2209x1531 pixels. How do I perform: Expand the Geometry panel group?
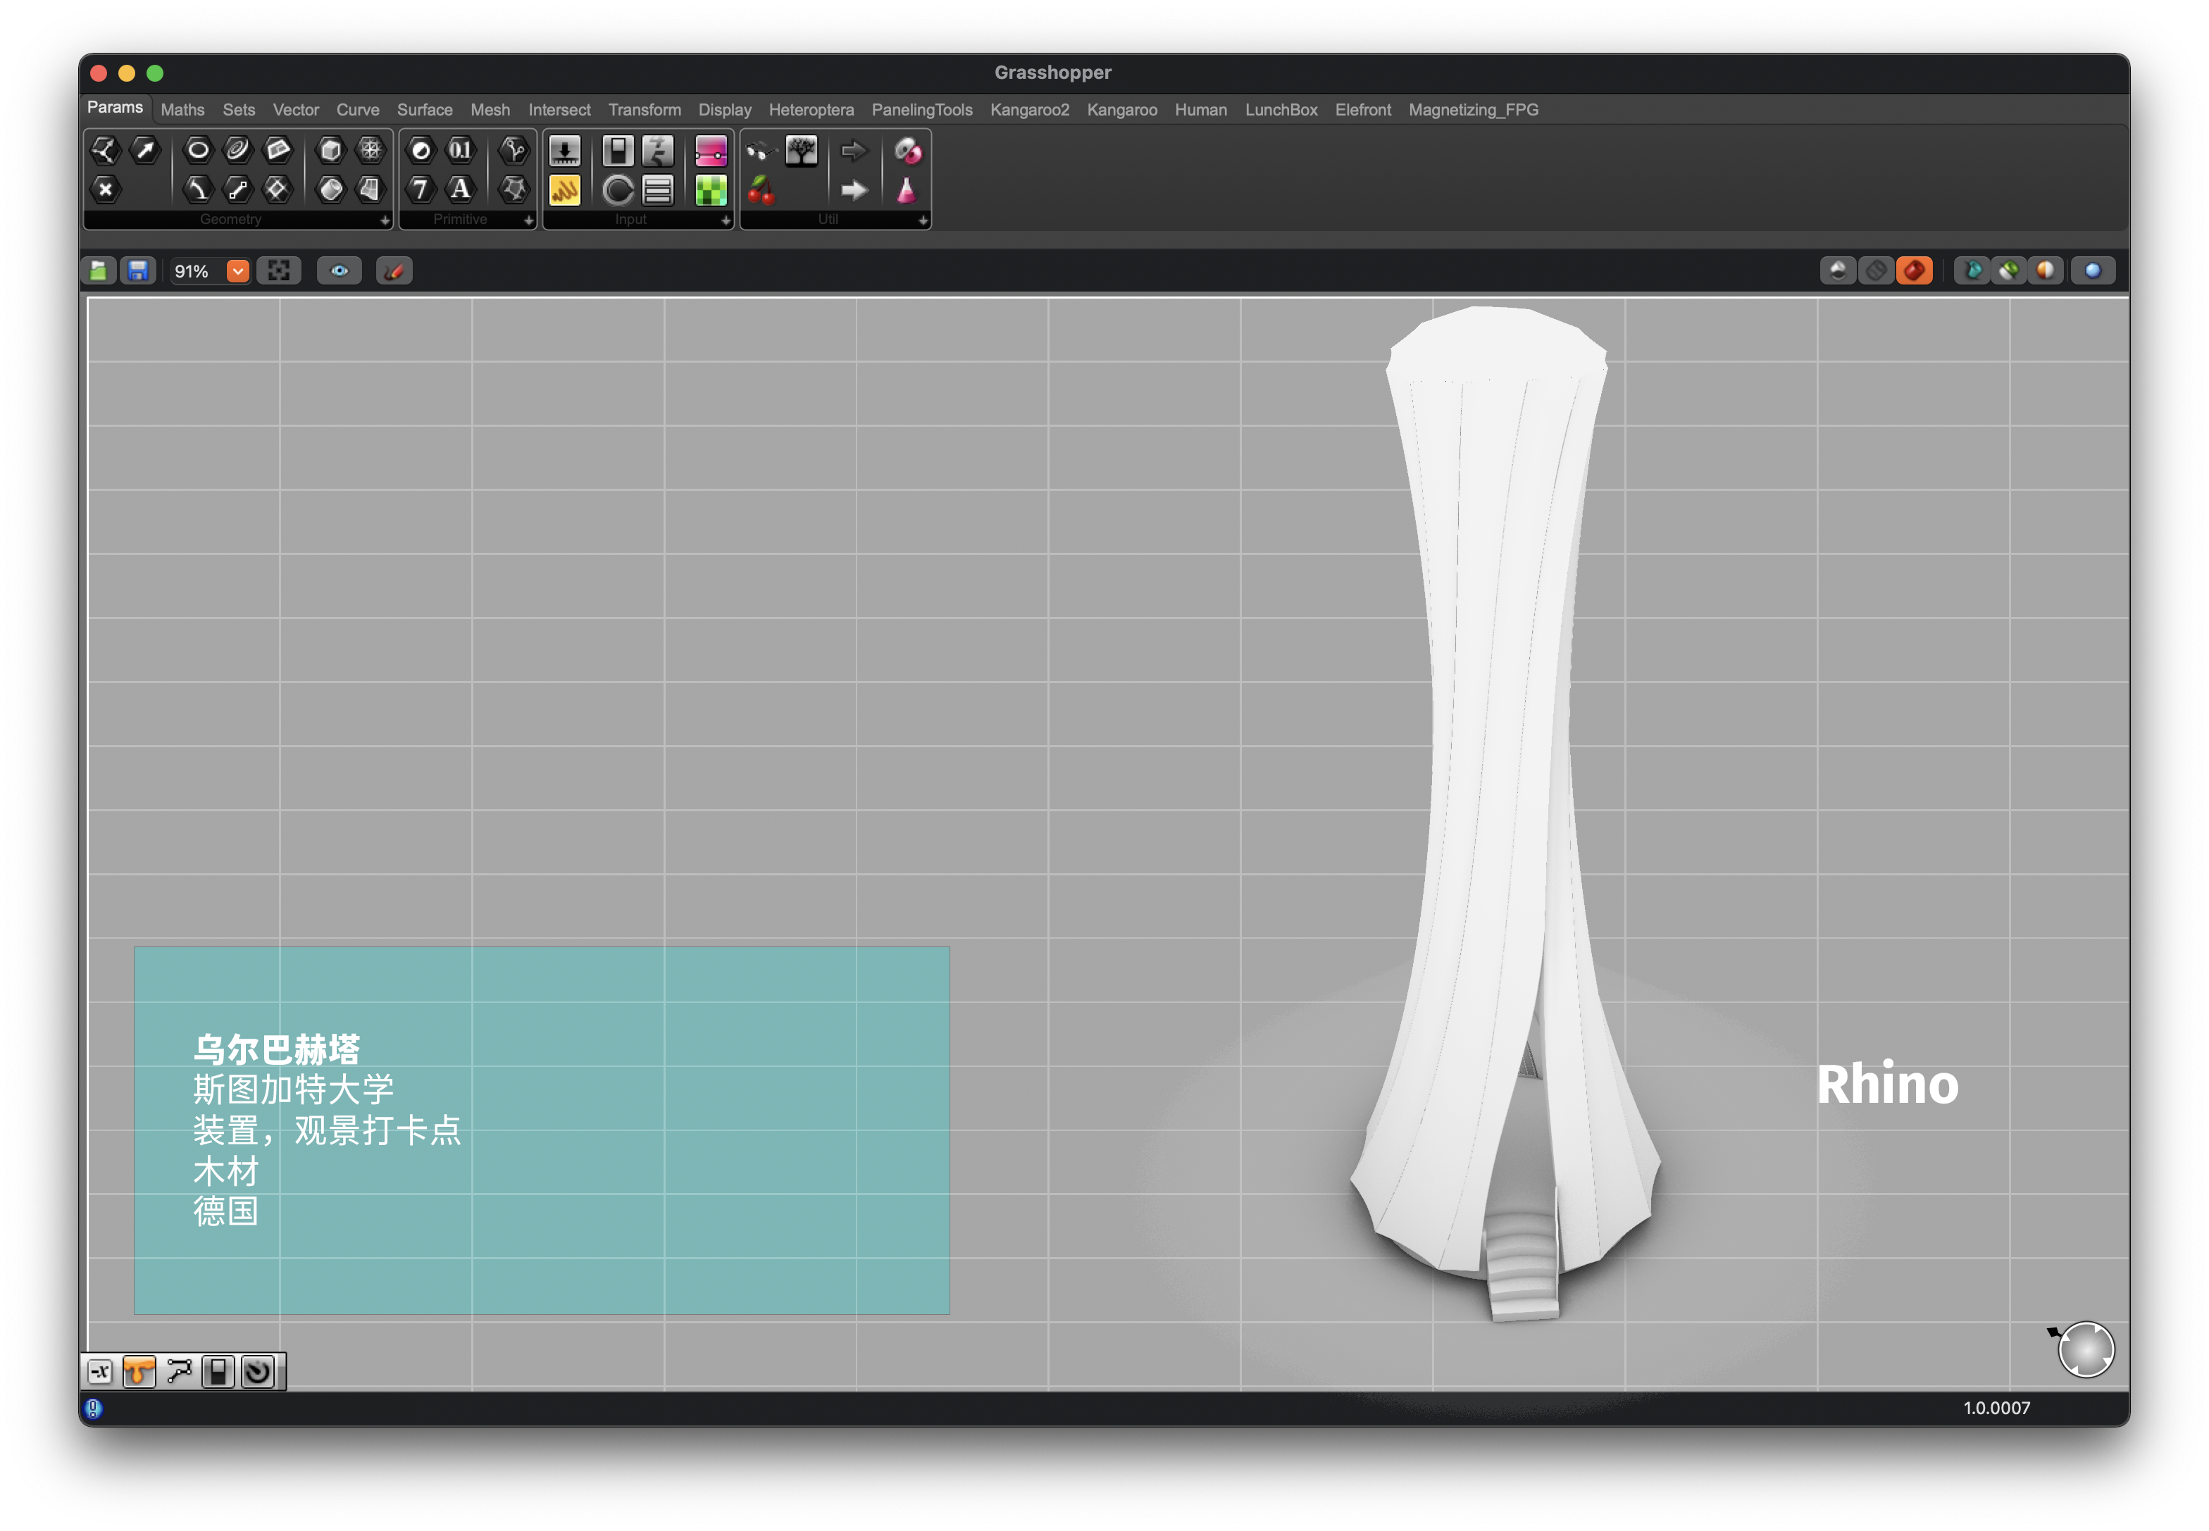tap(385, 220)
